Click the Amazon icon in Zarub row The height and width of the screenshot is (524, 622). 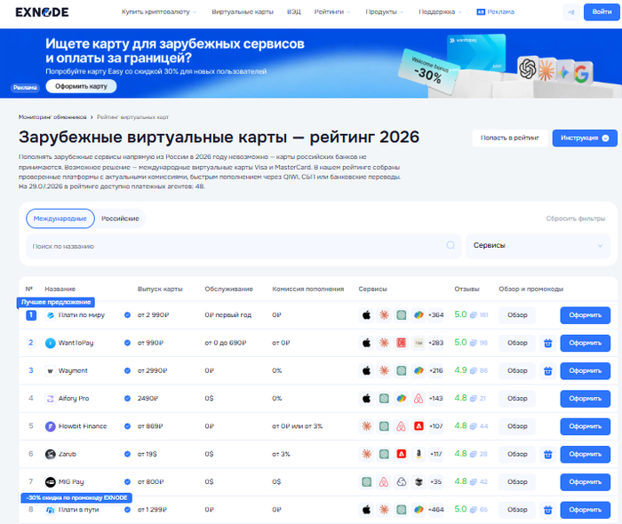(x=419, y=454)
